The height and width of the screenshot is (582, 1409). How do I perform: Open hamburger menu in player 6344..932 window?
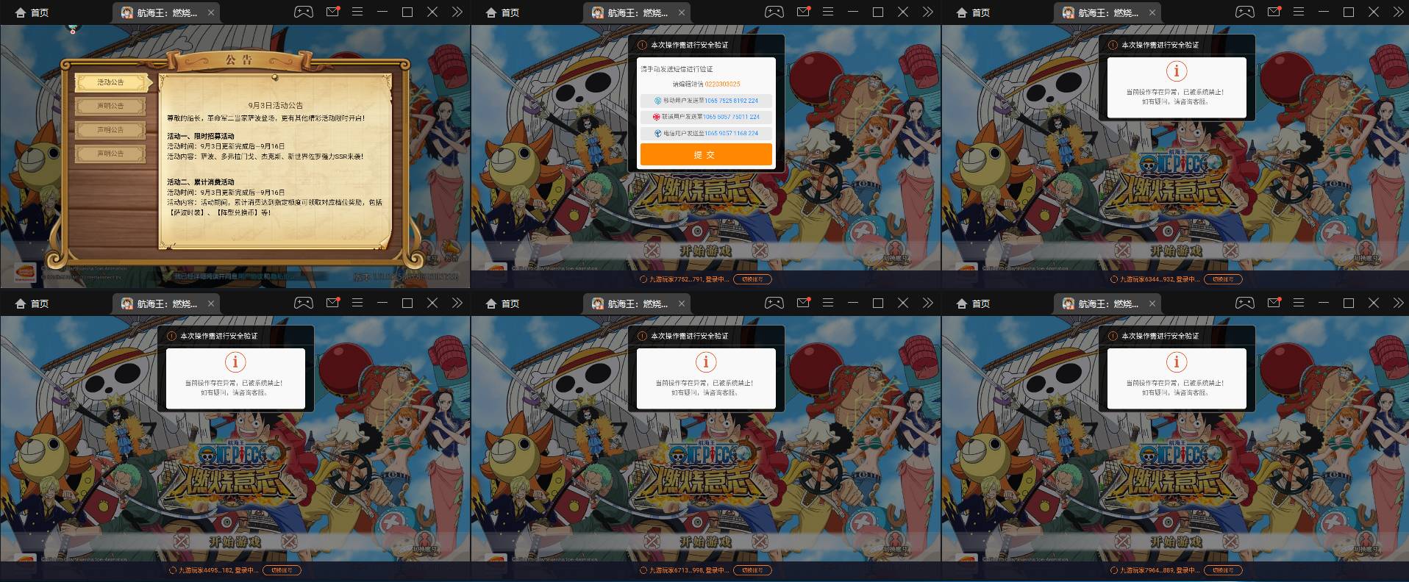click(x=1299, y=12)
